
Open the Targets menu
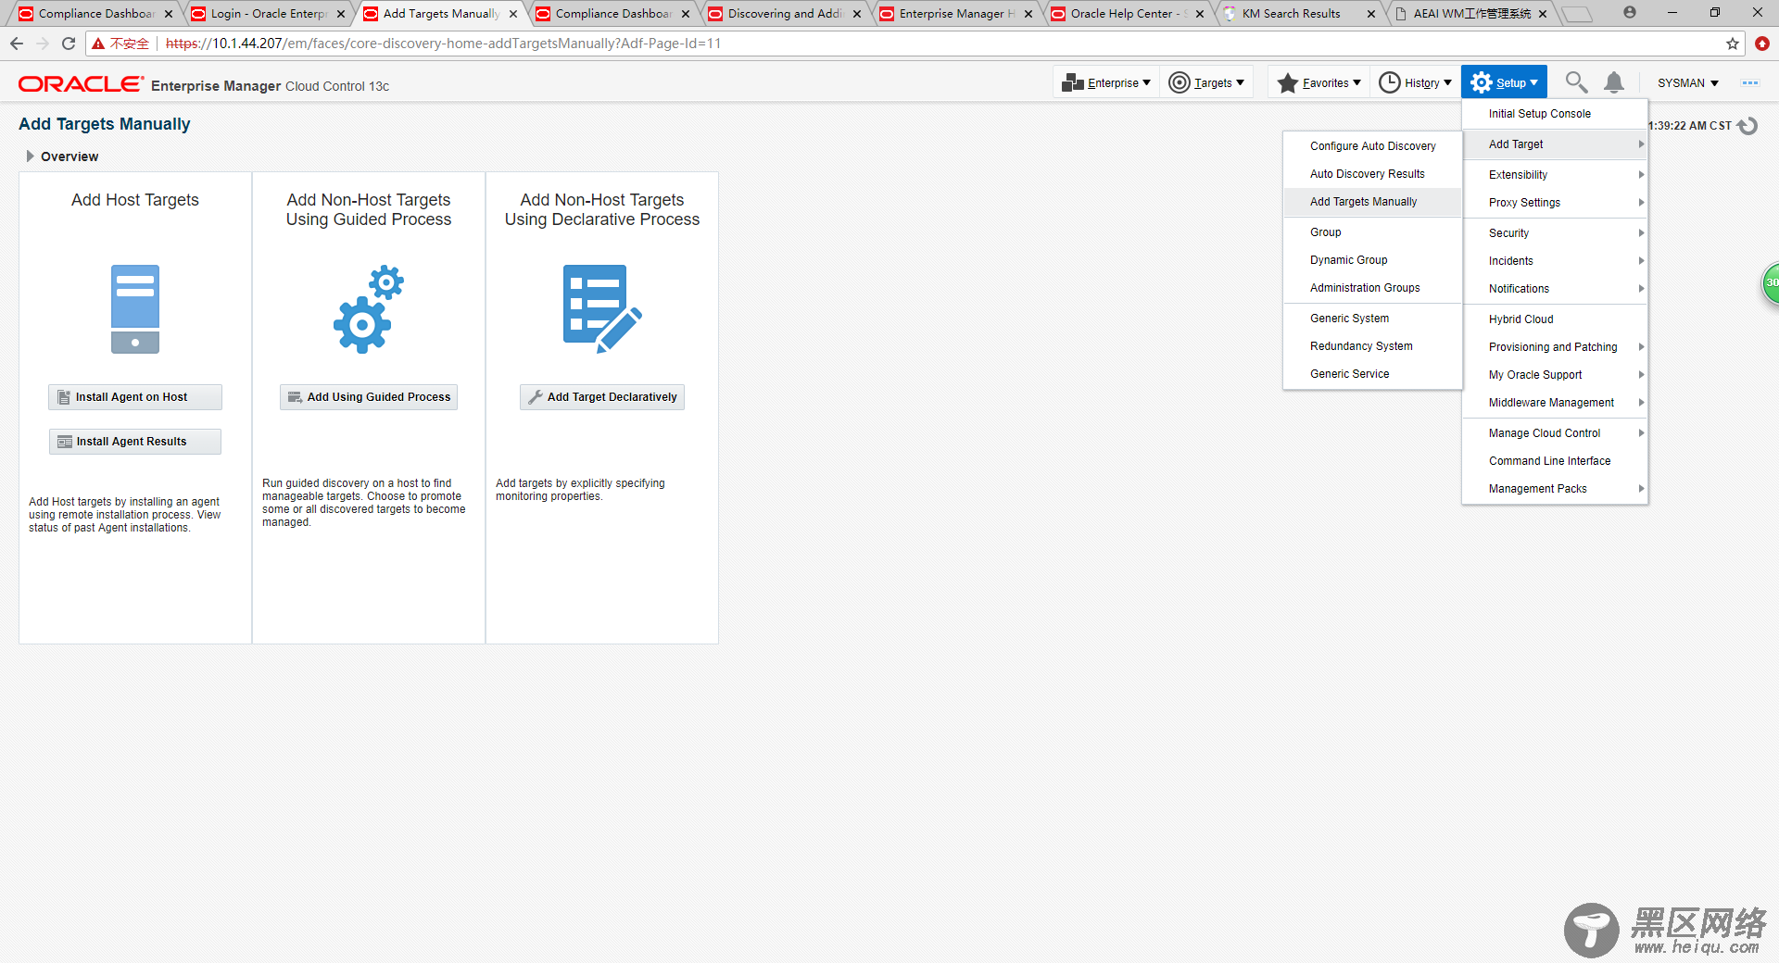click(x=1206, y=82)
